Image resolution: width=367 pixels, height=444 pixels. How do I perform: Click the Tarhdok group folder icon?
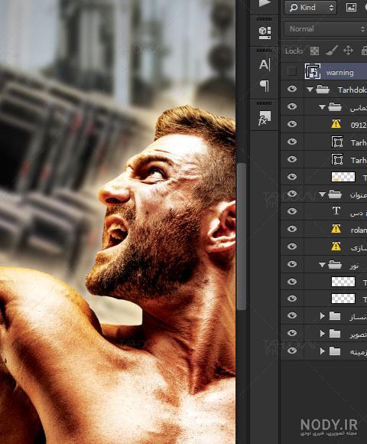tap(323, 90)
